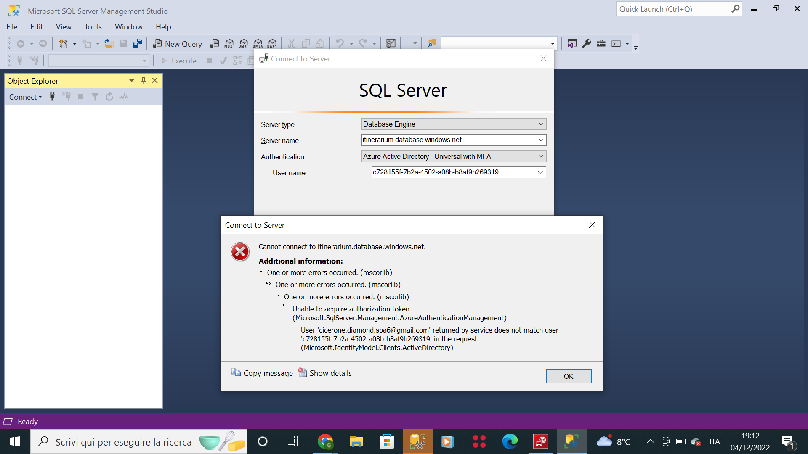Open the Help menu
This screenshot has height=454, width=808.
(x=163, y=27)
